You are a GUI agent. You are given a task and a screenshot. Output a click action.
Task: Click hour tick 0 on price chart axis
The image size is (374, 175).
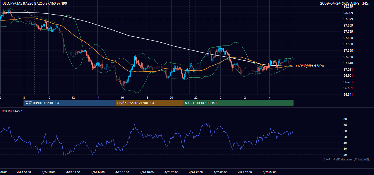point(220,97)
